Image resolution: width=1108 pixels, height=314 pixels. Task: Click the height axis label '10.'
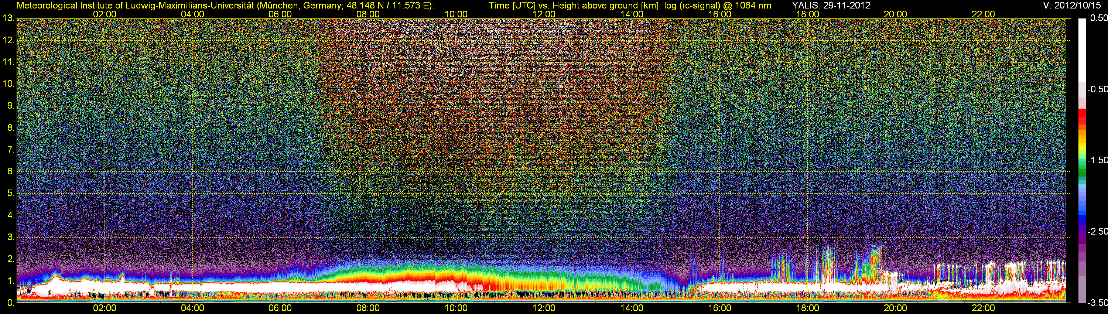(x=8, y=84)
